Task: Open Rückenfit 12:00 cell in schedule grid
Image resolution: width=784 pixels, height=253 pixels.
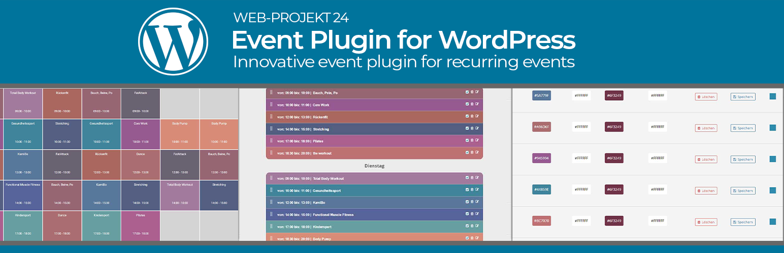Action: pos(101,164)
